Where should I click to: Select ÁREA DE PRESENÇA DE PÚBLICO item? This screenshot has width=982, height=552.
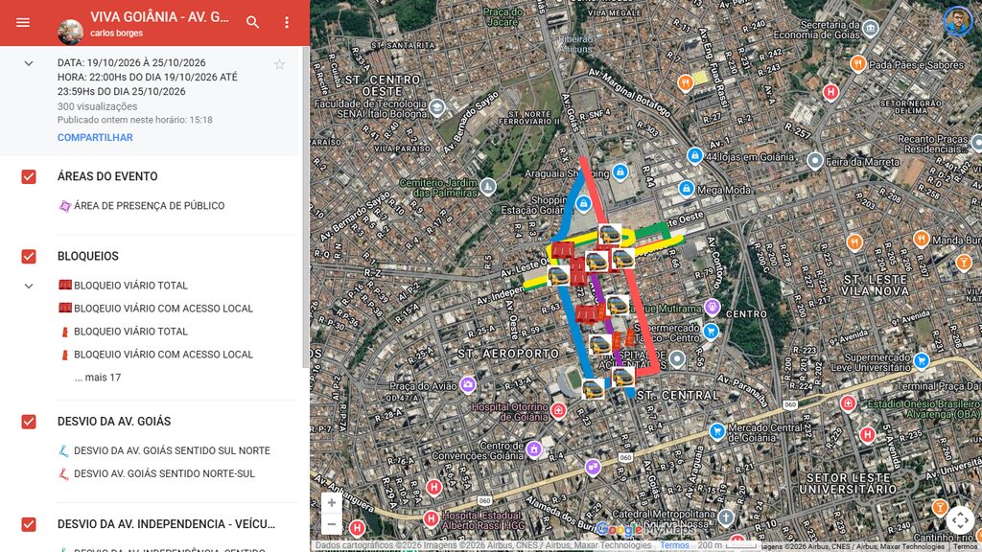pos(149,206)
